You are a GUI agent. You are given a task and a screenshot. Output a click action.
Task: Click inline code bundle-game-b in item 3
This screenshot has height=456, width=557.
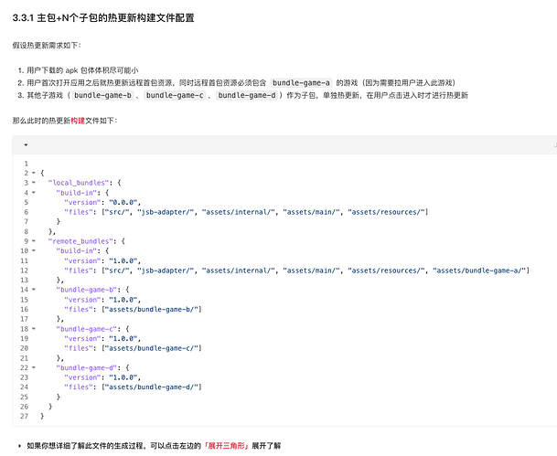[102, 95]
